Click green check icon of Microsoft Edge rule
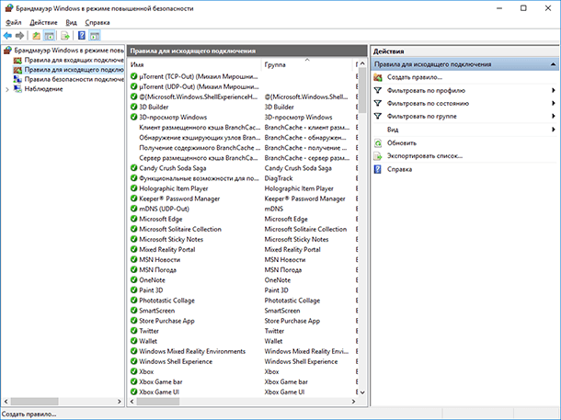Viewport: 561px width, 420px height. [133, 219]
